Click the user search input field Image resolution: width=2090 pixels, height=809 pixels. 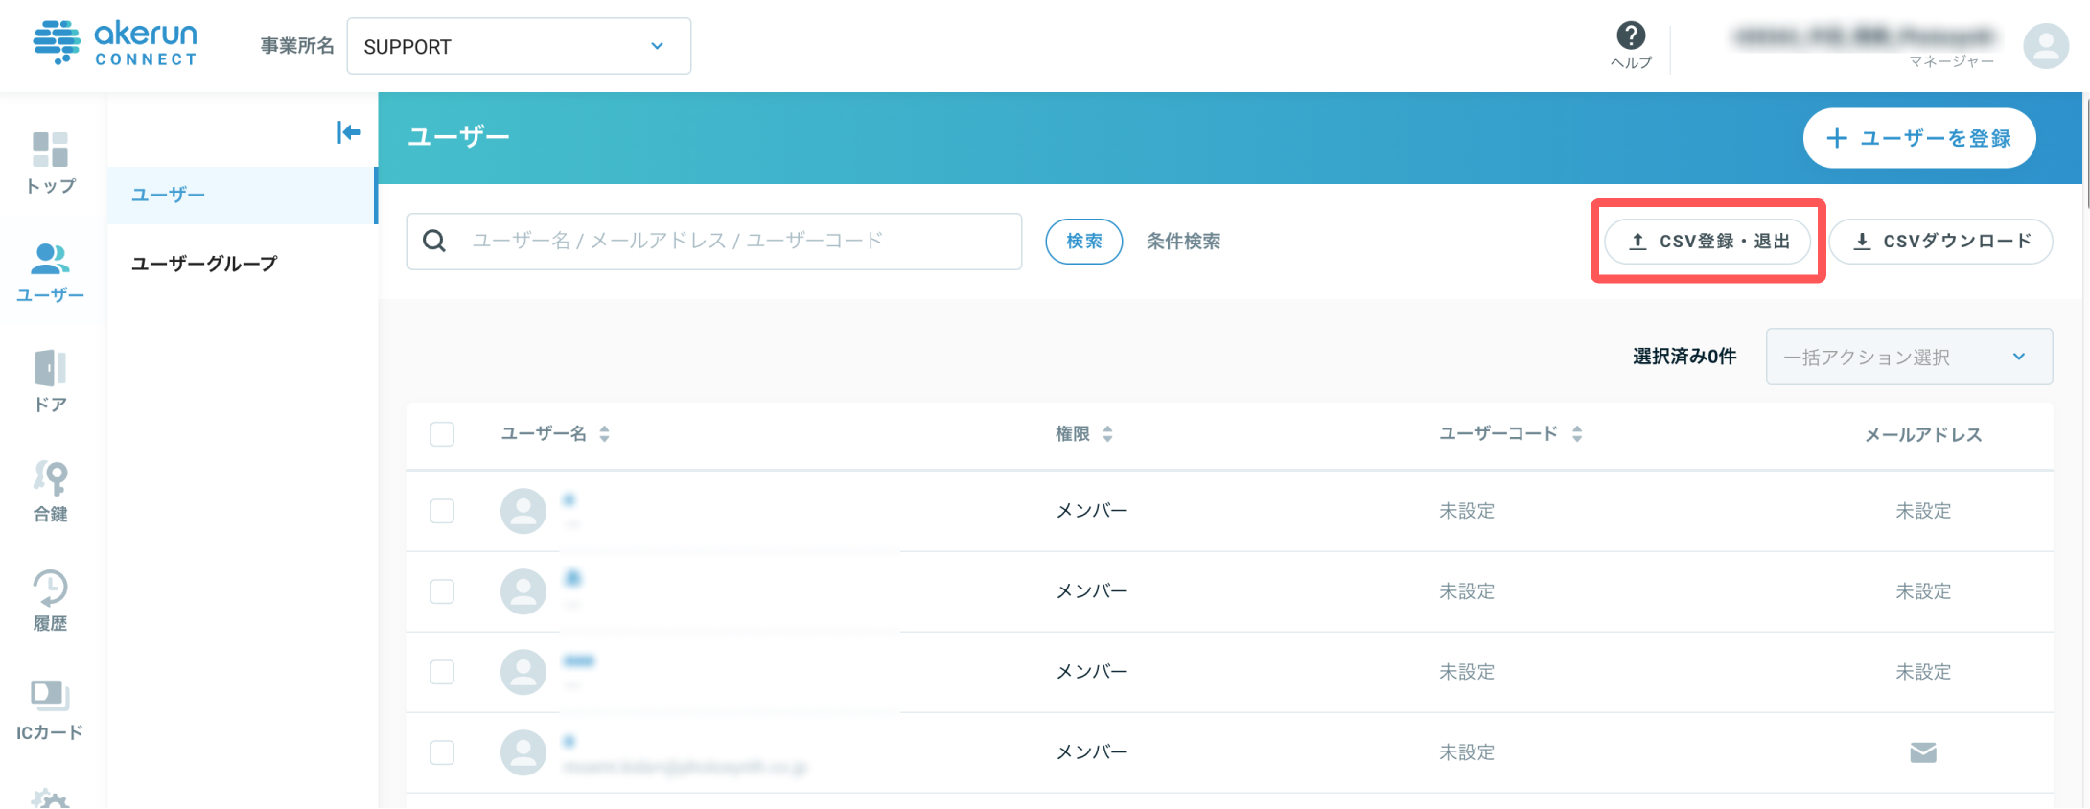coord(714,242)
